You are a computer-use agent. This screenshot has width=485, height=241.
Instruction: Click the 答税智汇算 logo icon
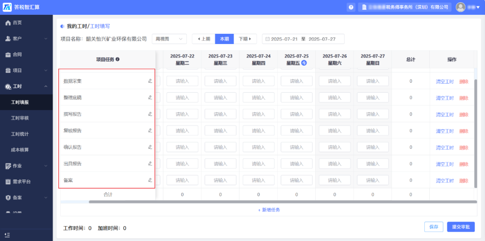coord(8,7)
